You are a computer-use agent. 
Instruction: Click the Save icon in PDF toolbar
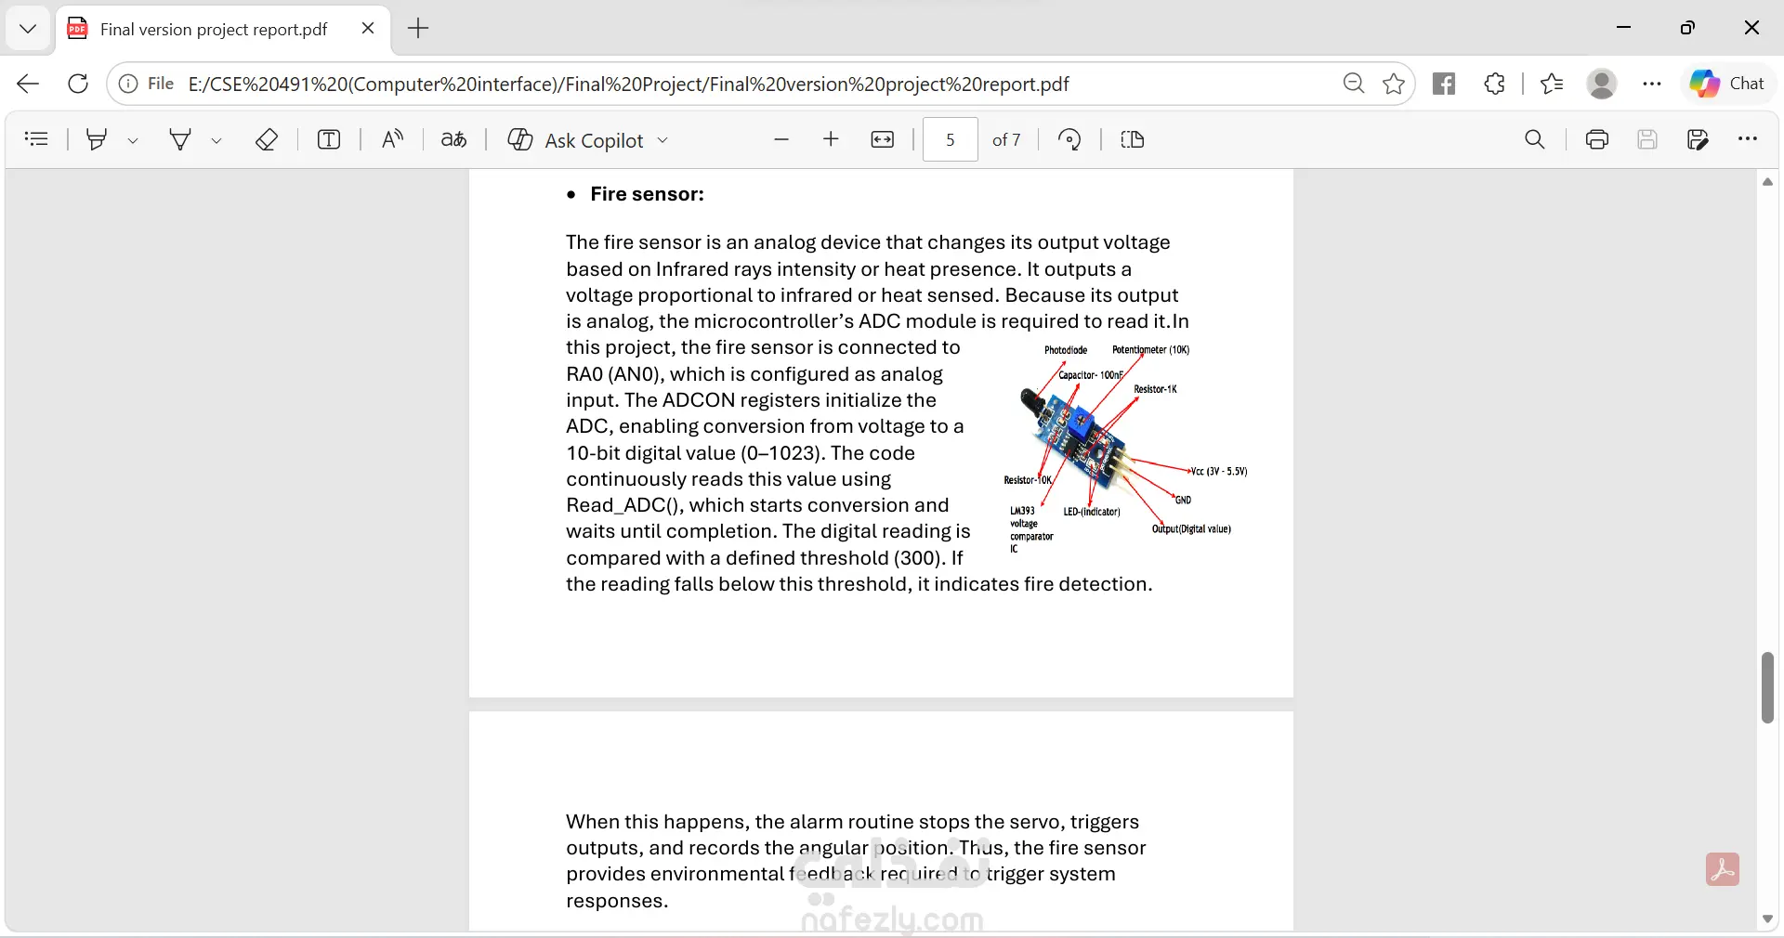1647,139
